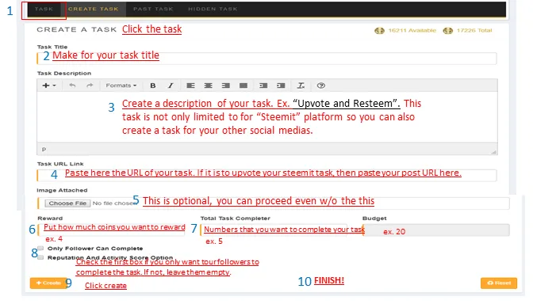Decrease indent in editor

(x=263, y=85)
